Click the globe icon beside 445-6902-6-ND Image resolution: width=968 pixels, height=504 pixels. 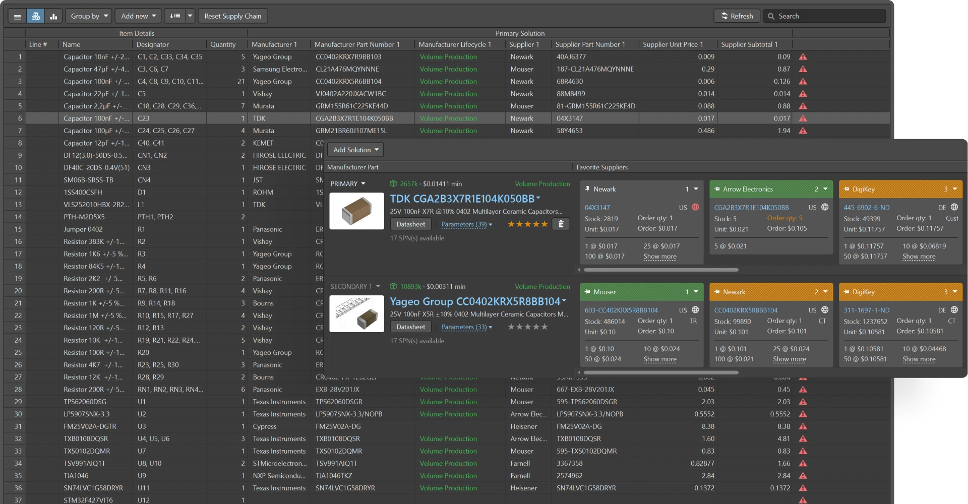pos(954,207)
